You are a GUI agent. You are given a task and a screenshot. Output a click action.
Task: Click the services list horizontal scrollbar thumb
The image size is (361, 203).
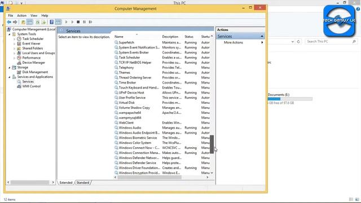149,177
